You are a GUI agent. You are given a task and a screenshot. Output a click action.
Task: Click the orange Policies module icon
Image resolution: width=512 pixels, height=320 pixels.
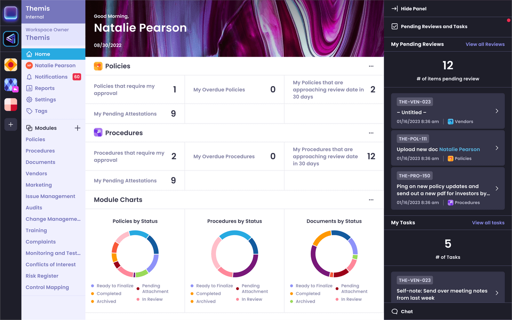click(x=98, y=66)
